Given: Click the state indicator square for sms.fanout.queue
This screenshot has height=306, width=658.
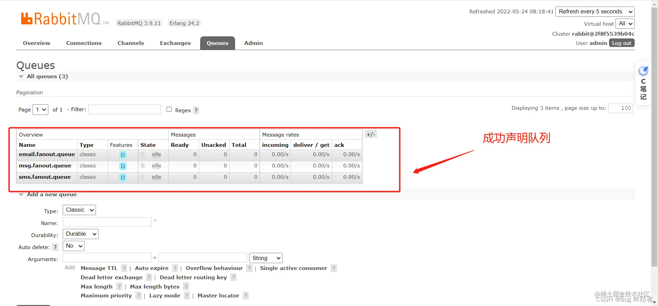Looking at the screenshot, I should pyautogui.click(x=143, y=177).
